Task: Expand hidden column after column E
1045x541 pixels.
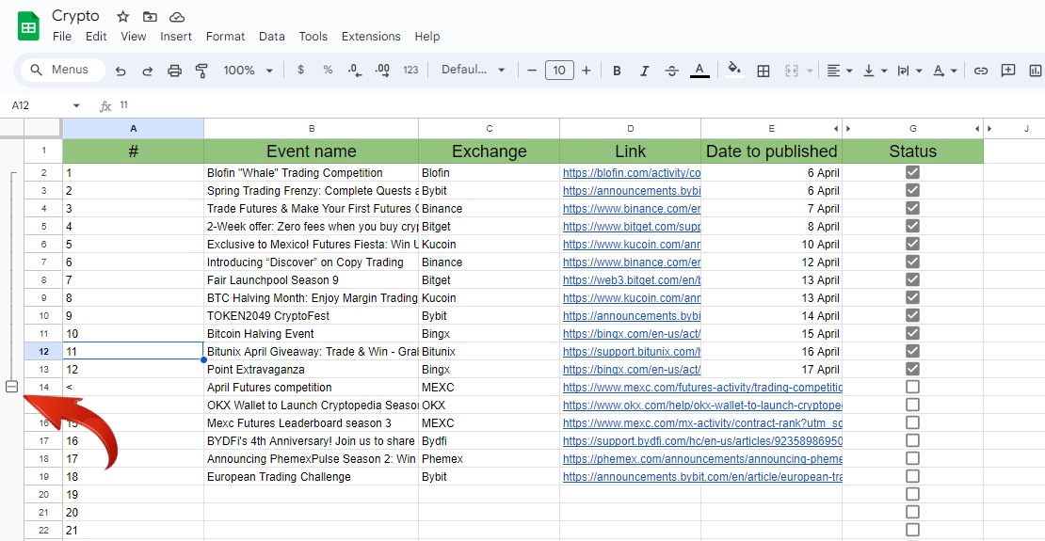Action: pos(837,129)
